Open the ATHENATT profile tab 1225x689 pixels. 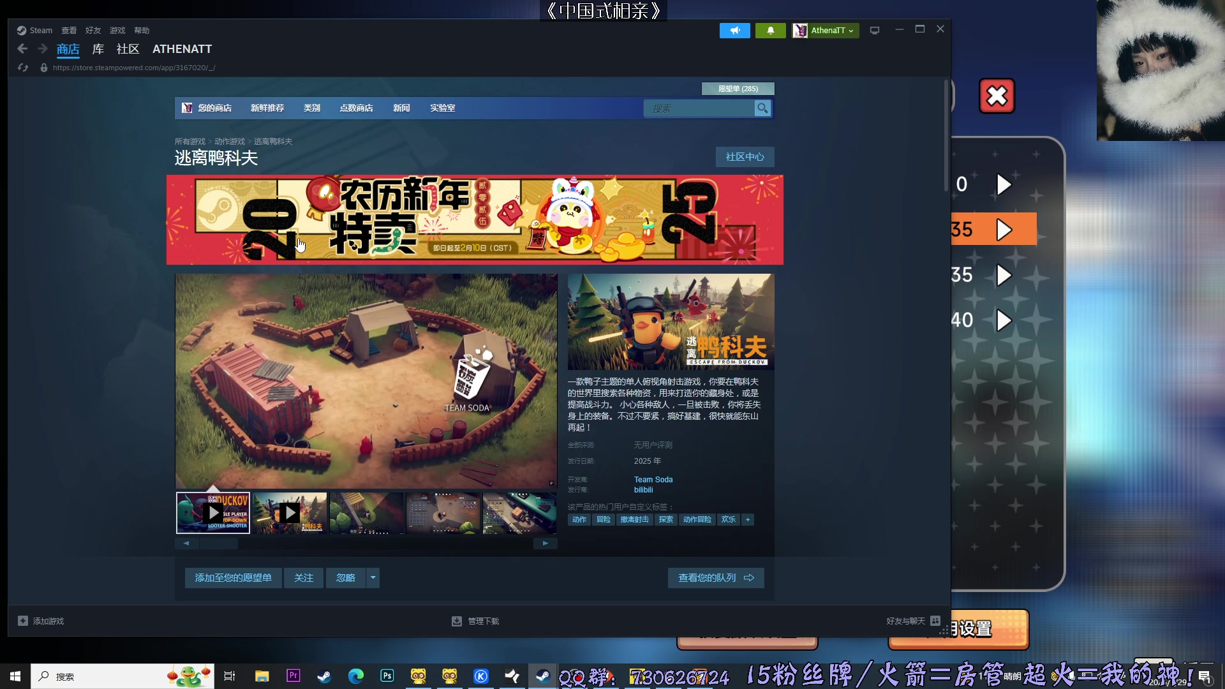coord(182,49)
